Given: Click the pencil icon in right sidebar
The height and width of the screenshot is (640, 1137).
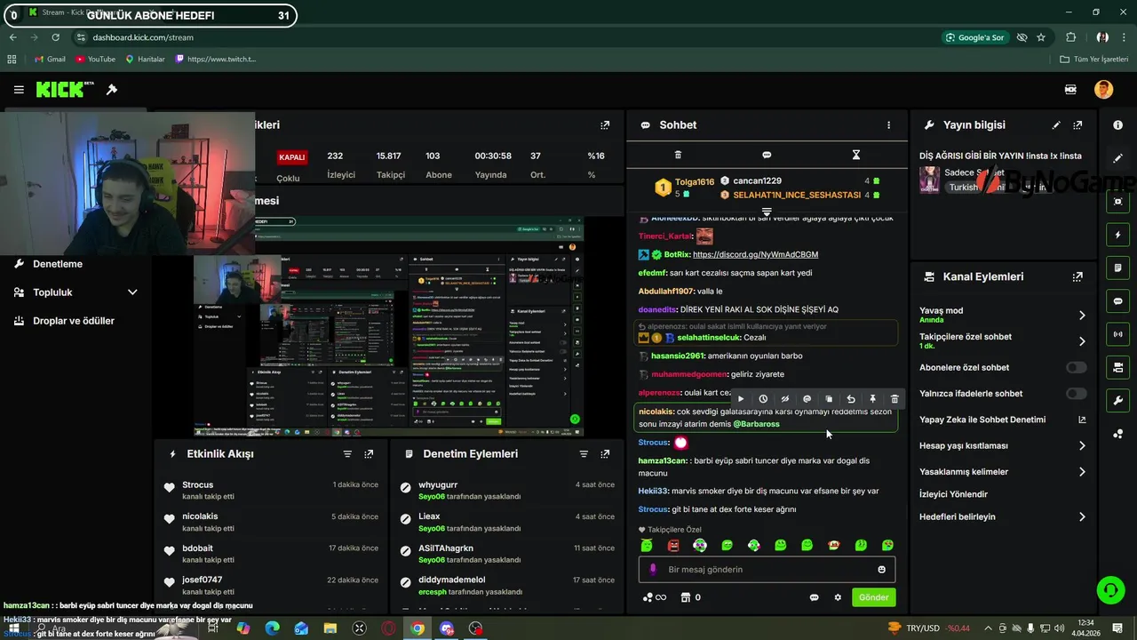Looking at the screenshot, I should pyautogui.click(x=1117, y=158).
